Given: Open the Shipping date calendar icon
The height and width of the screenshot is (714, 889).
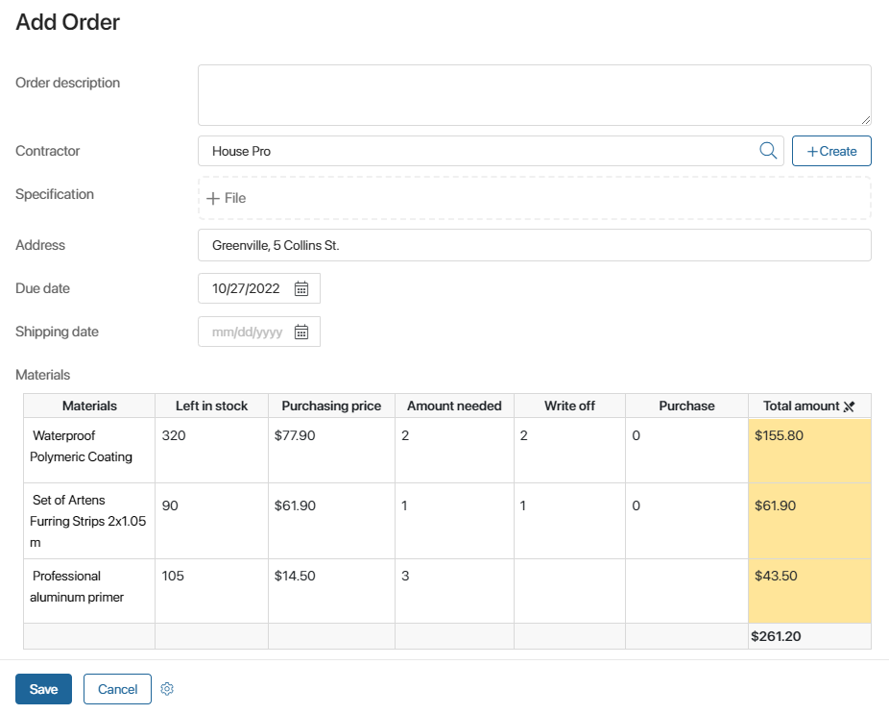Looking at the screenshot, I should click(301, 332).
